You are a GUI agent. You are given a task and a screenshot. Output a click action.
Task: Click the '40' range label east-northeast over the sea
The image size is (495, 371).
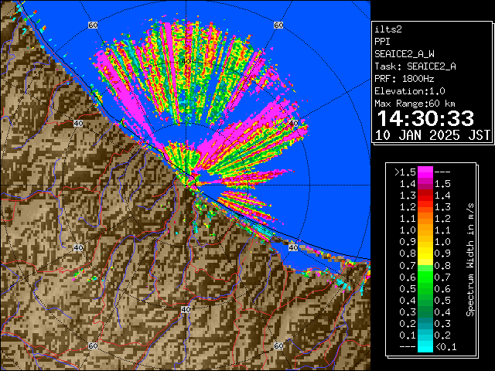tap(294, 124)
